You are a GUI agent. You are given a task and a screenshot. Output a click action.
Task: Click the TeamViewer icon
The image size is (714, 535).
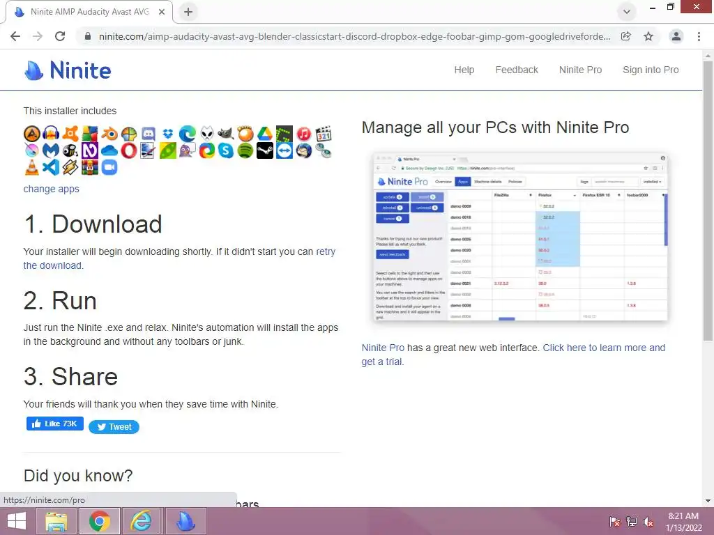[x=284, y=150]
